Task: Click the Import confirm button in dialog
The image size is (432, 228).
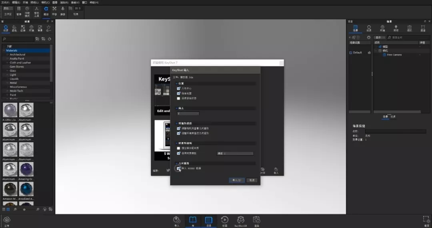Action: tap(237, 180)
